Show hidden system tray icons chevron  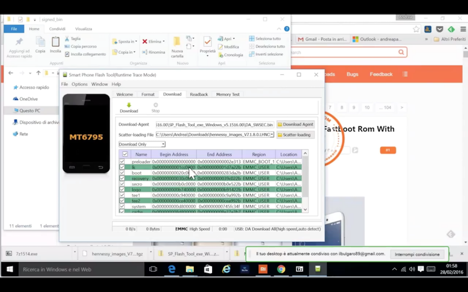click(394, 269)
